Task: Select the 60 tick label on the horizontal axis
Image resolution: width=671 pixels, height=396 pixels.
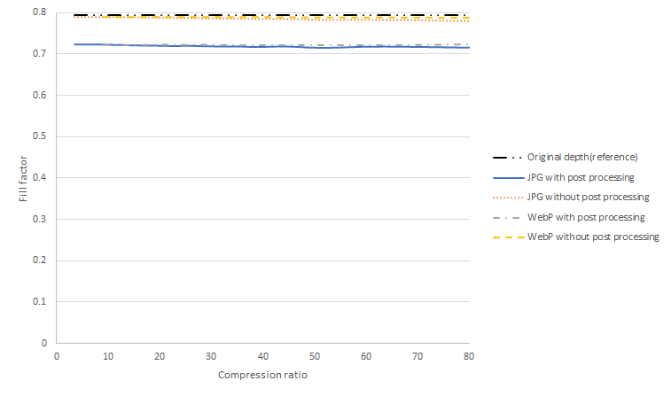Action: coord(366,355)
